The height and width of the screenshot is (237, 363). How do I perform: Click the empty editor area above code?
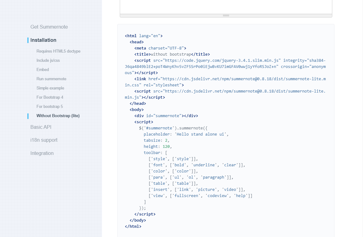point(226,7)
